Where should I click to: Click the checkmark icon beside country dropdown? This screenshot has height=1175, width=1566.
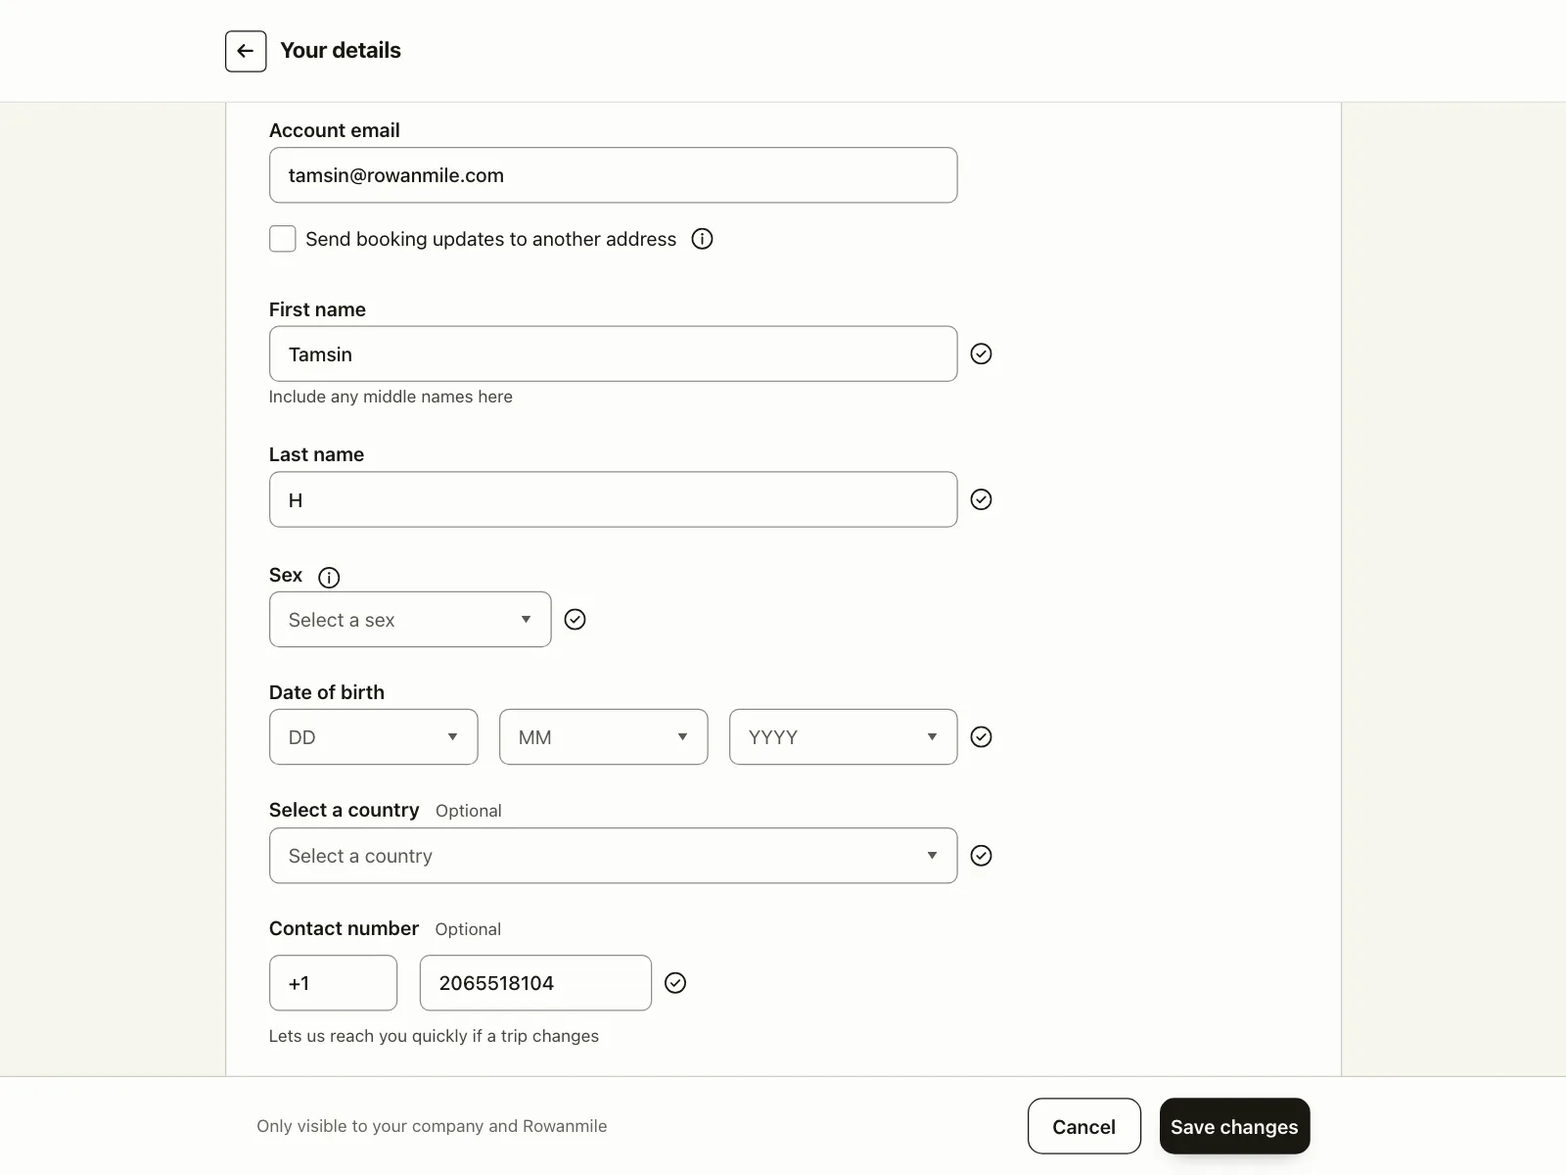(981, 856)
